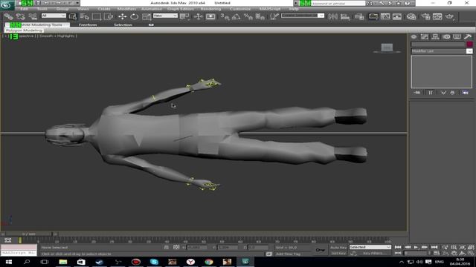This screenshot has width=476, height=267.
Task: Open the selection filter 'All' dropdown
Action: click(54, 16)
